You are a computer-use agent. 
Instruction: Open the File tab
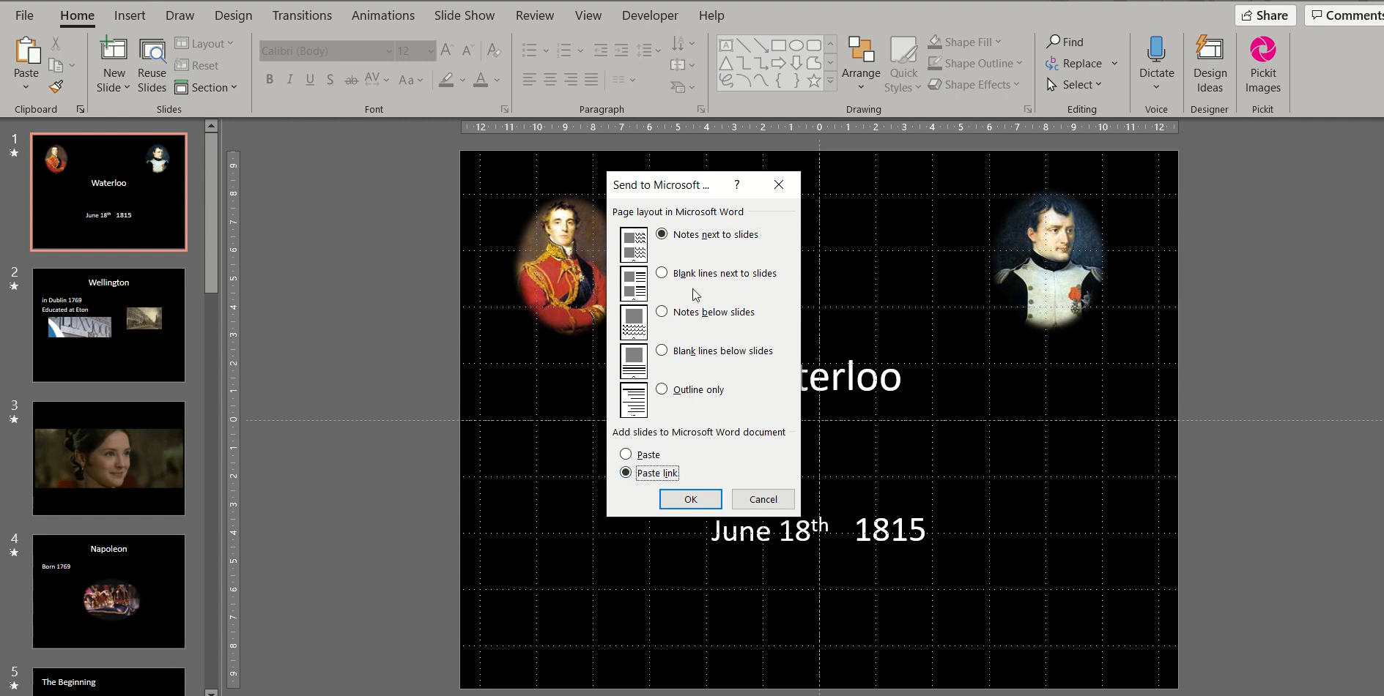[x=24, y=15]
